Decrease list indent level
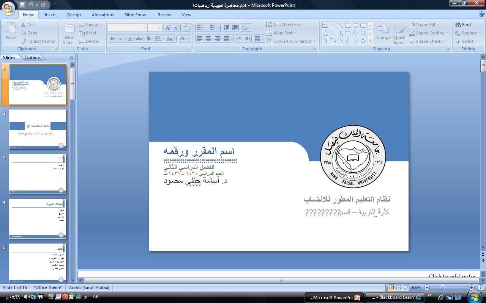The width and height of the screenshot is (486, 303). 226,28
